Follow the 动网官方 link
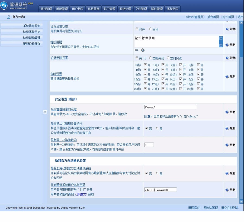This screenshot has height=222, width=244. click(x=81, y=194)
